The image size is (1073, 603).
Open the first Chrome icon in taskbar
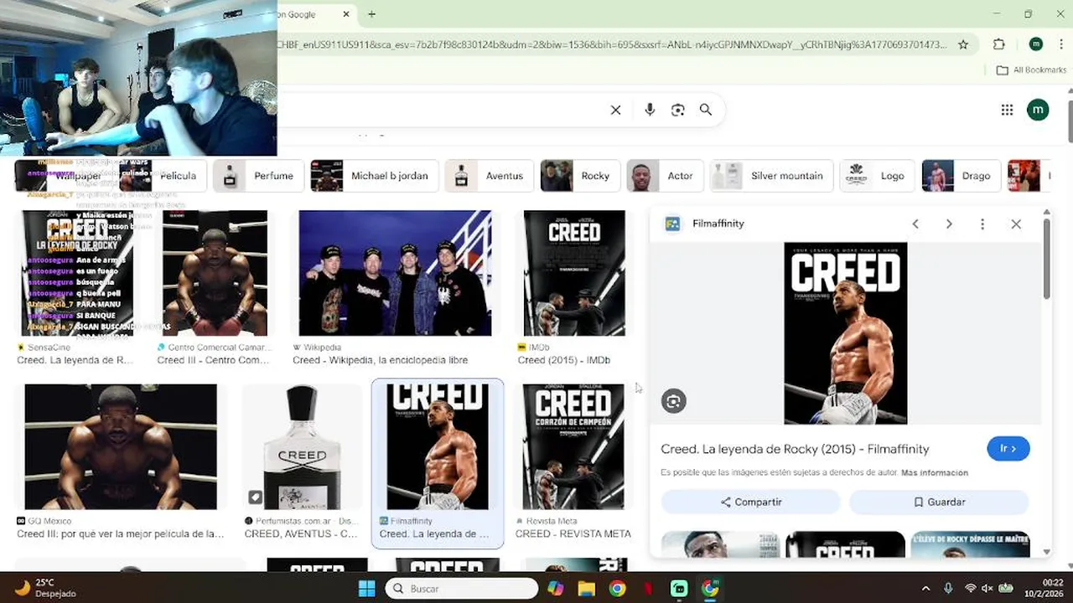[617, 589]
